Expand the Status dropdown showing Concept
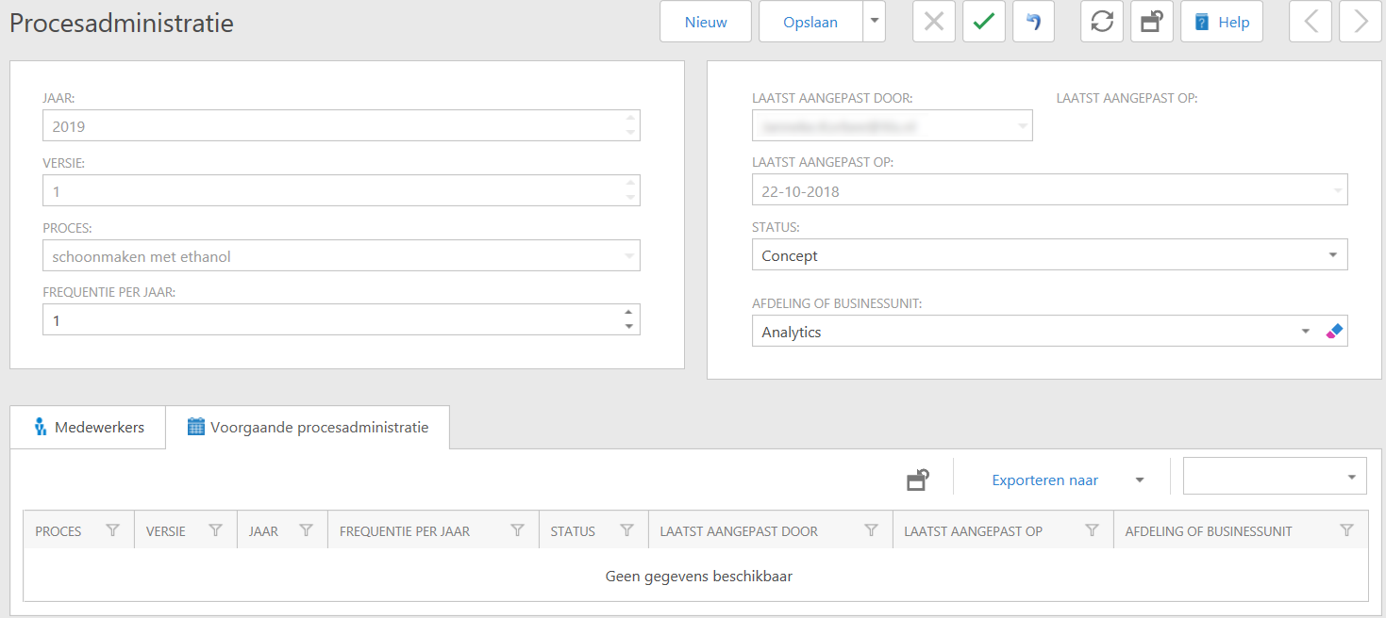 pyautogui.click(x=1332, y=255)
